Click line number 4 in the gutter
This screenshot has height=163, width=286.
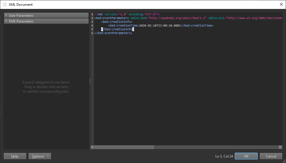click(x=92, y=26)
